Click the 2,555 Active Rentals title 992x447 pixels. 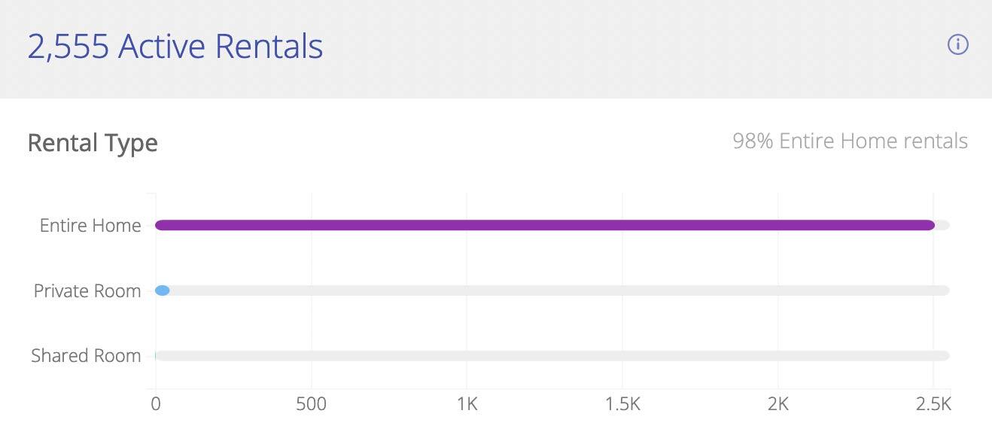[x=175, y=47]
